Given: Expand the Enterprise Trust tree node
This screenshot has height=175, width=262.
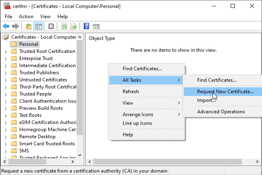Looking at the screenshot, I should click(5, 59).
